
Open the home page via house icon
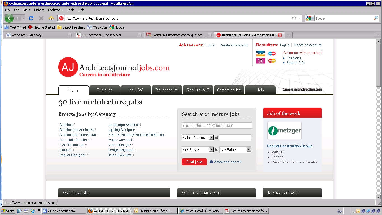click(x=51, y=18)
